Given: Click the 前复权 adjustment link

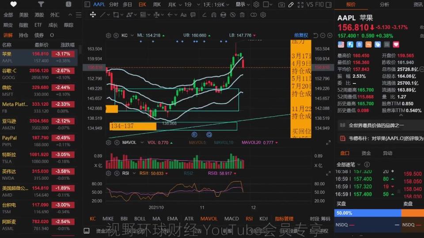Looking at the screenshot, I should click(301, 35).
